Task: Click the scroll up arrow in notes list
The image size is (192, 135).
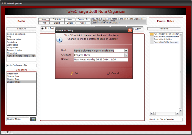Action: click(181, 34)
